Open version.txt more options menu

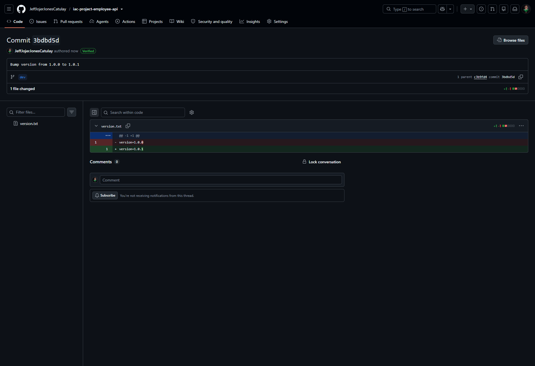(x=521, y=126)
